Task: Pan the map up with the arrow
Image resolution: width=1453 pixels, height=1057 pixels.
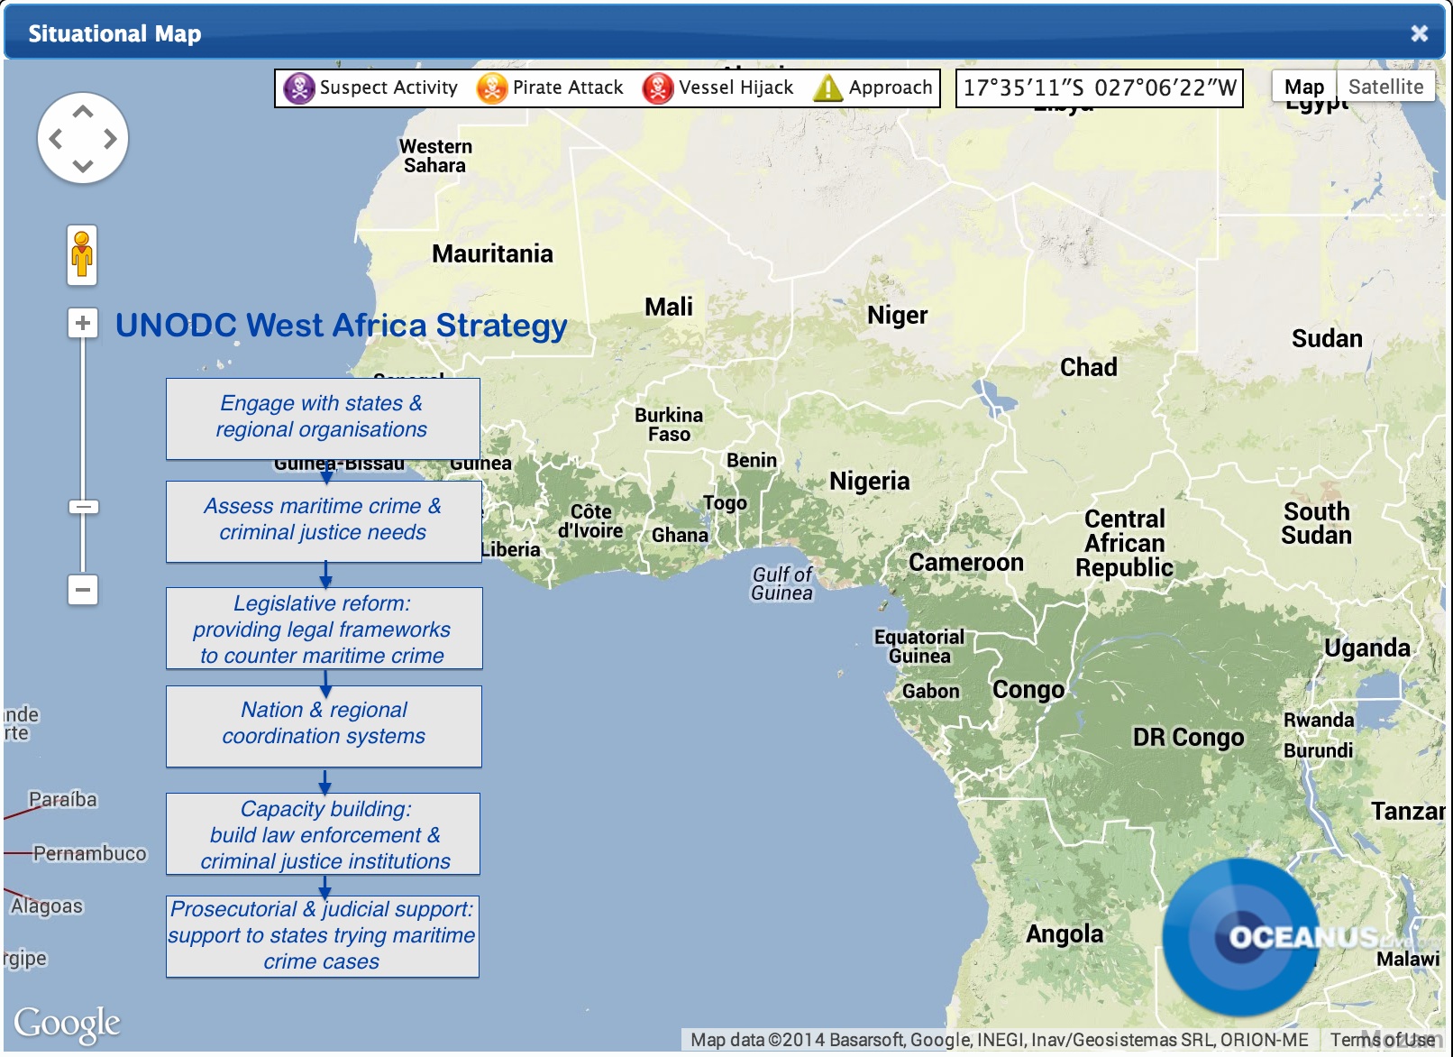Action: 83,113
